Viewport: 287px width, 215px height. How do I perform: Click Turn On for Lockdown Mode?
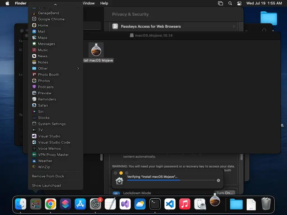pos(224,193)
